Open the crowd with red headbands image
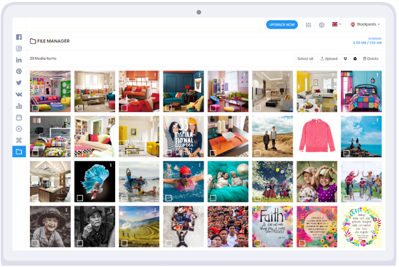 pos(228,226)
